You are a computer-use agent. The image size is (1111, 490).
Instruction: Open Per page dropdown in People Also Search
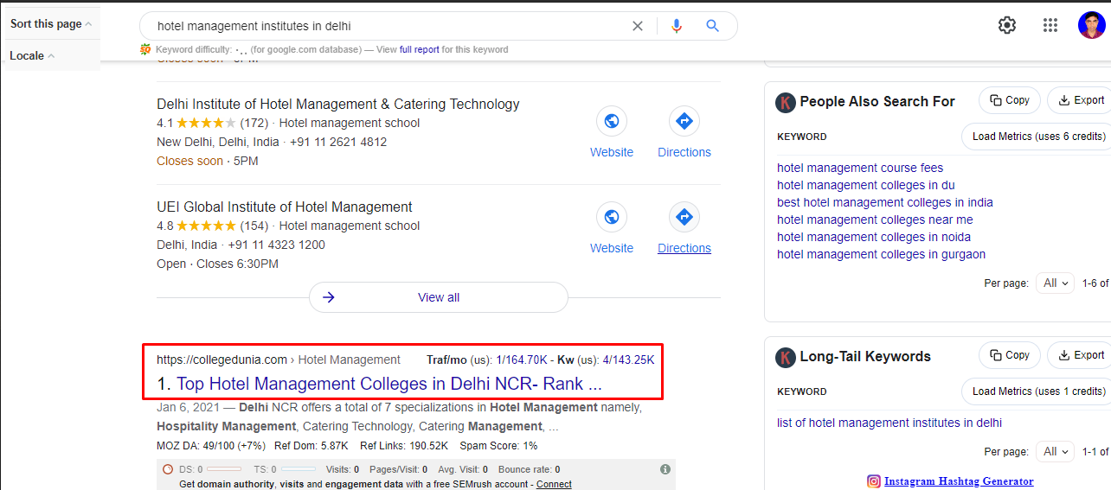click(1056, 283)
